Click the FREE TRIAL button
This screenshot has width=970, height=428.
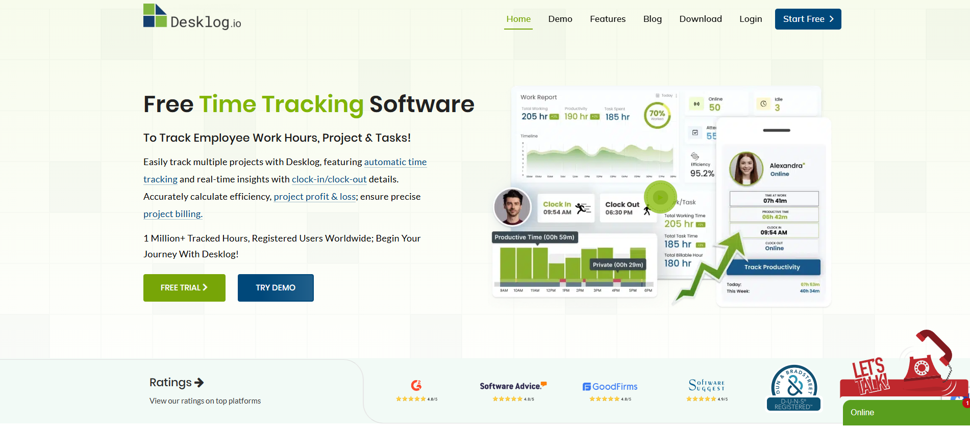click(x=184, y=288)
